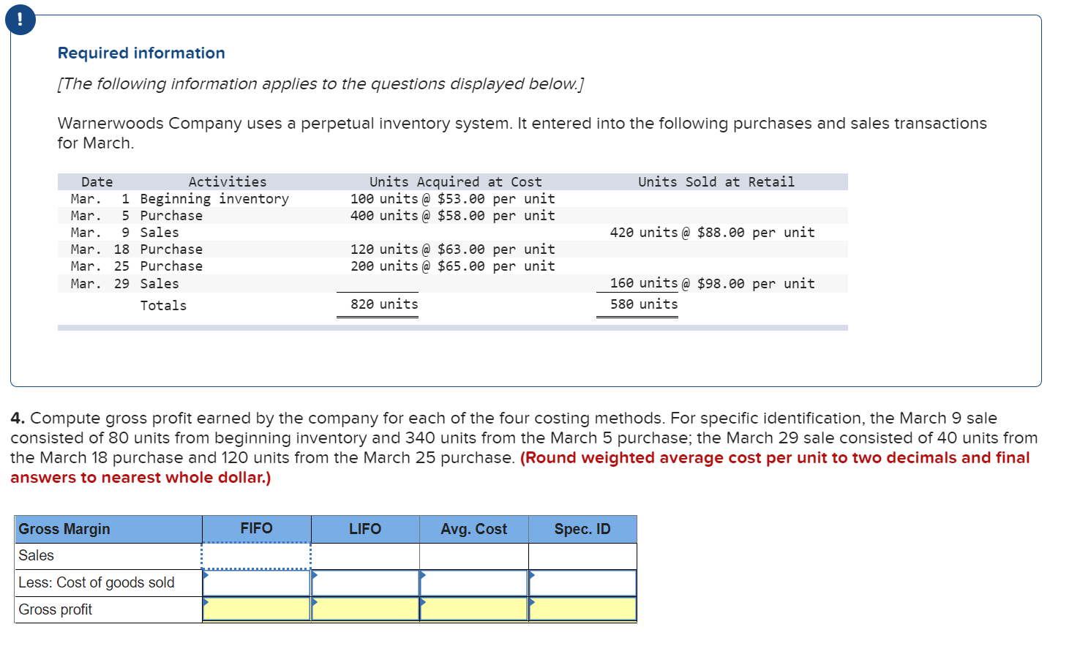Click the 'Purchase' activity for Mar. 18

[x=171, y=249]
